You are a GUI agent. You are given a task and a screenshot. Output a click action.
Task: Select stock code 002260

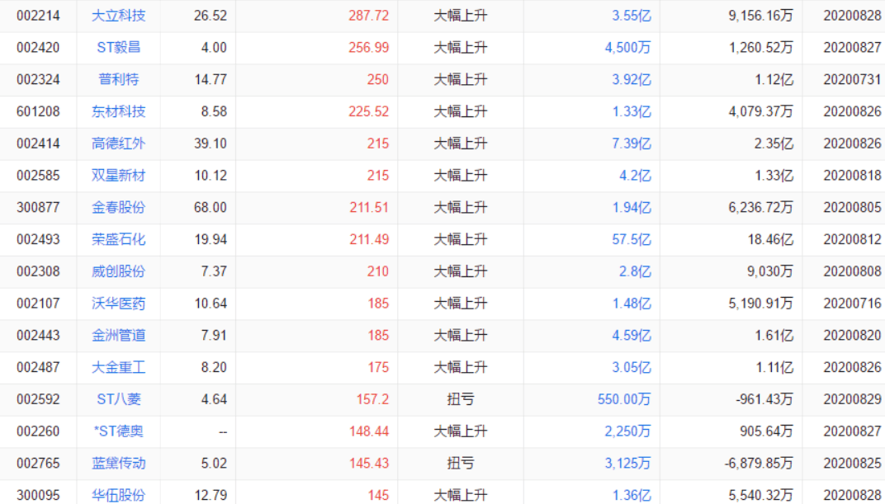point(38,431)
